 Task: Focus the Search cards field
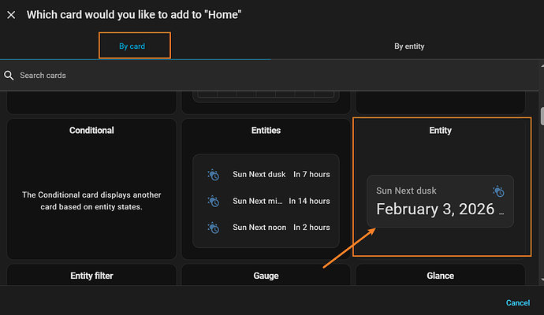[x=158, y=76]
